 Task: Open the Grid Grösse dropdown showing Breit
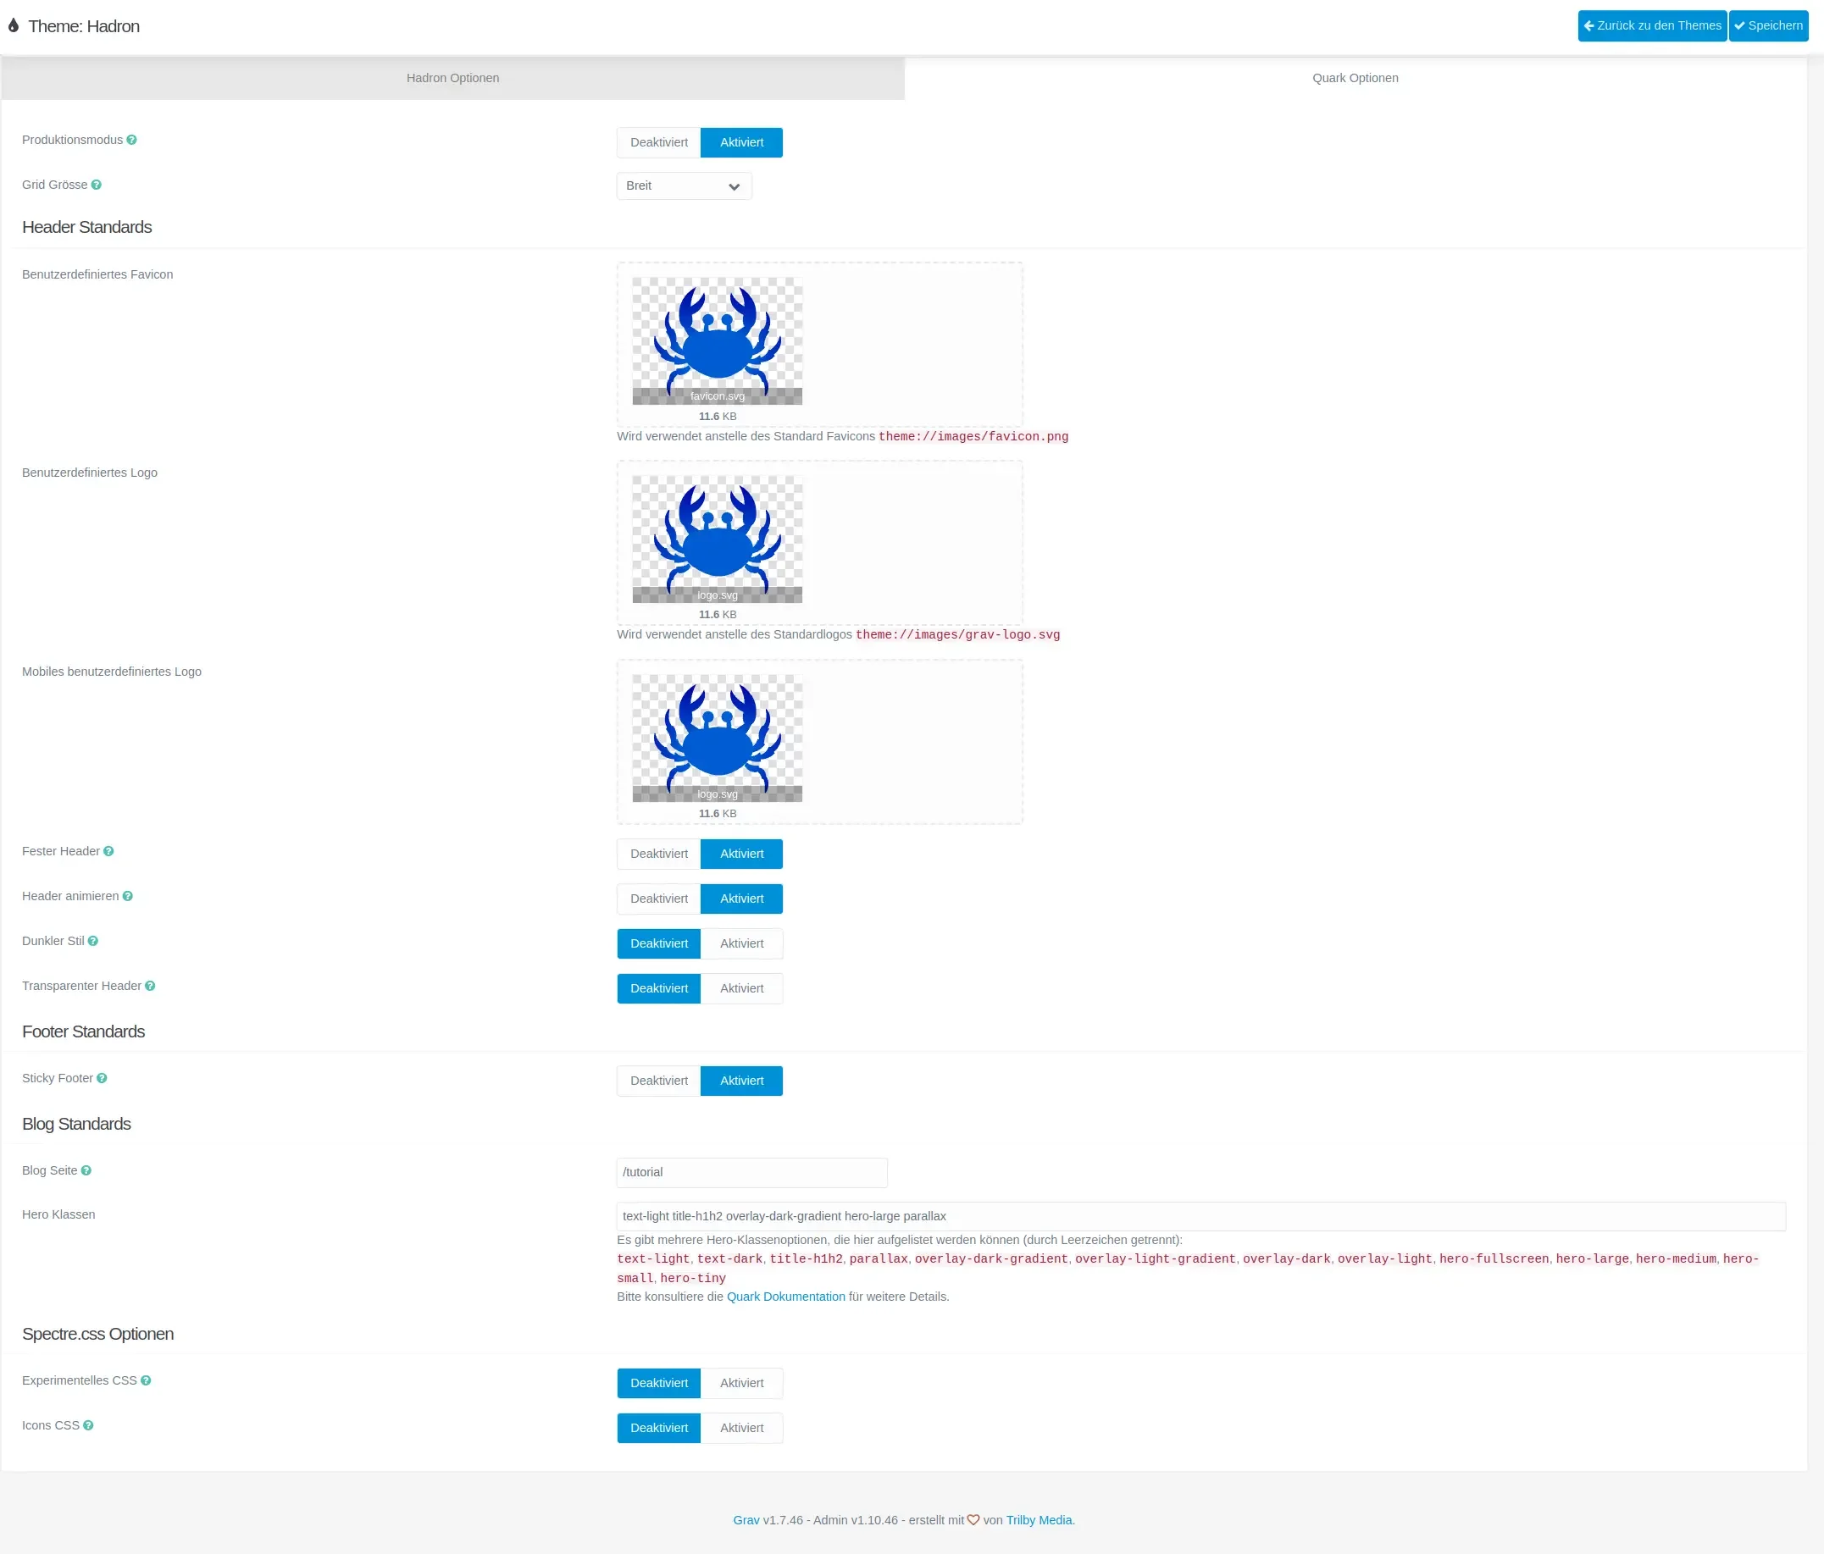(x=683, y=185)
